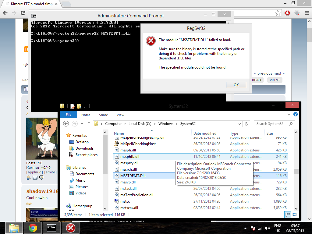Viewport: 312px width, 234px height.
Task: Open the Share ribbon tab in Explorer
Action: pyautogui.click(x=103, y=115)
